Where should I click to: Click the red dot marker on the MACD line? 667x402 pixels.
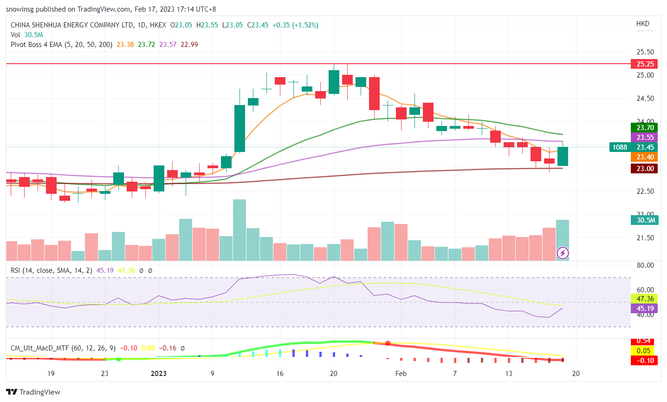click(388, 343)
